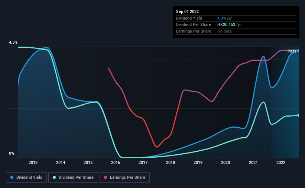Click the red Earnings Per Share trough near 2017

pos(157,147)
